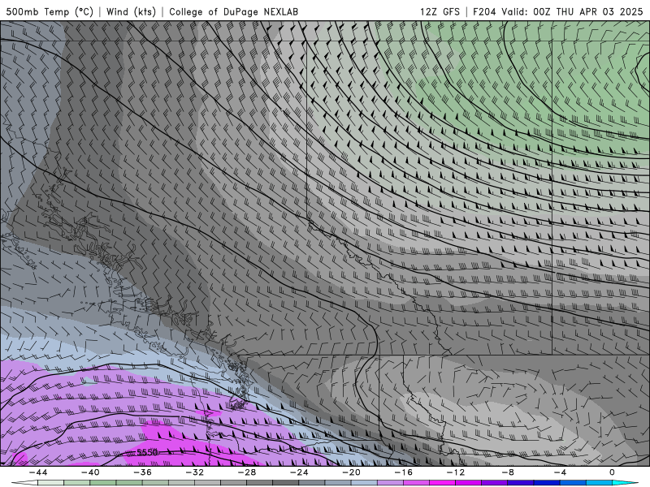Click the -40 label on the color scale
The image size is (650, 487).
[90, 472]
